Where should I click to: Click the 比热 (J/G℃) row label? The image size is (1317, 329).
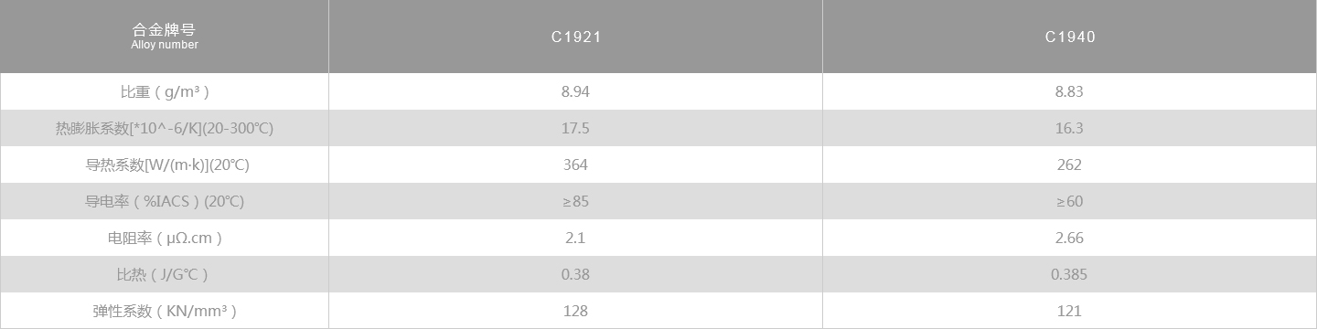click(164, 274)
